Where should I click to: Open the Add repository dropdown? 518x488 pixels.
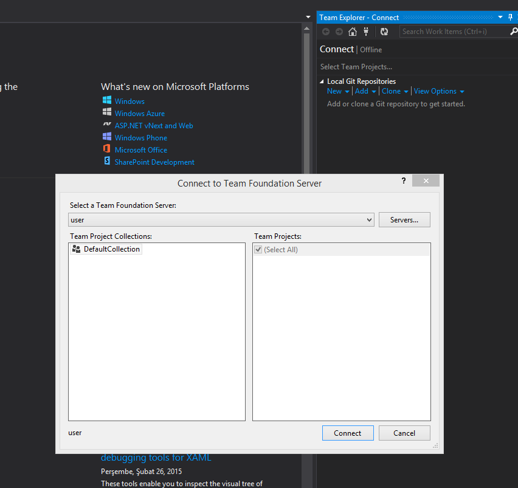[365, 91]
